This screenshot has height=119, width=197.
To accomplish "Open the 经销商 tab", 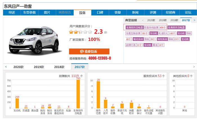I will (171, 13).
